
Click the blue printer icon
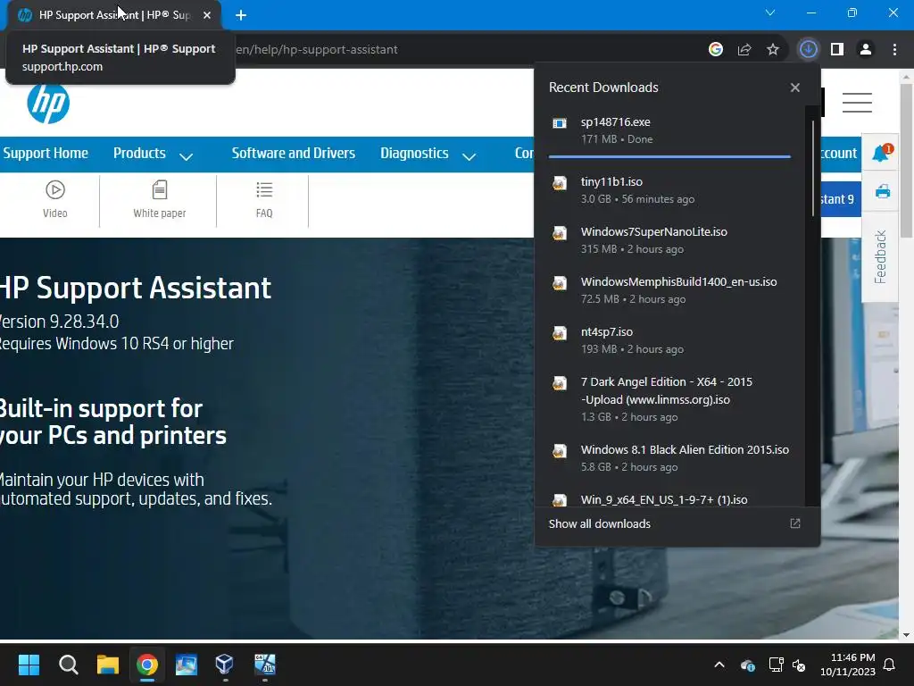point(883,191)
